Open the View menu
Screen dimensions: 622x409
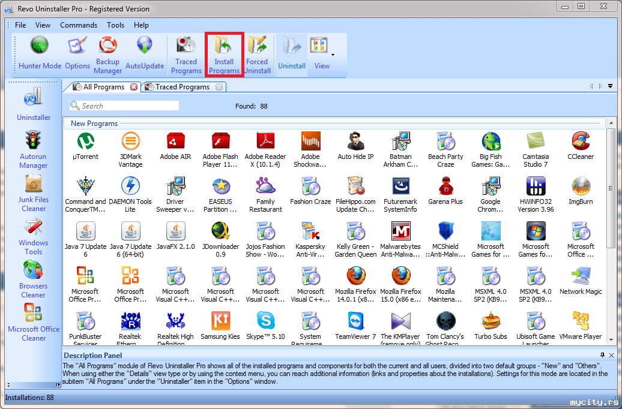(x=43, y=25)
